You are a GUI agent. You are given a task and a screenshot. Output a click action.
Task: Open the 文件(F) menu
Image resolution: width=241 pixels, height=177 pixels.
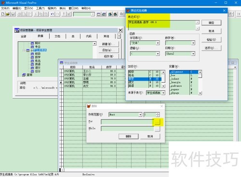(x=5, y=8)
